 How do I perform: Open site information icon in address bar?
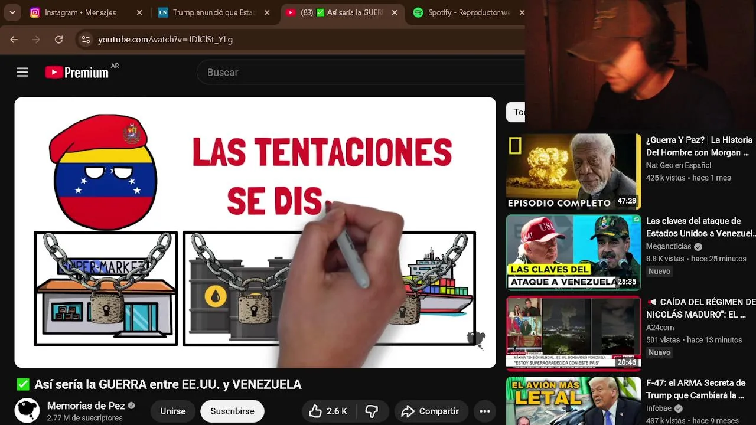(86, 40)
